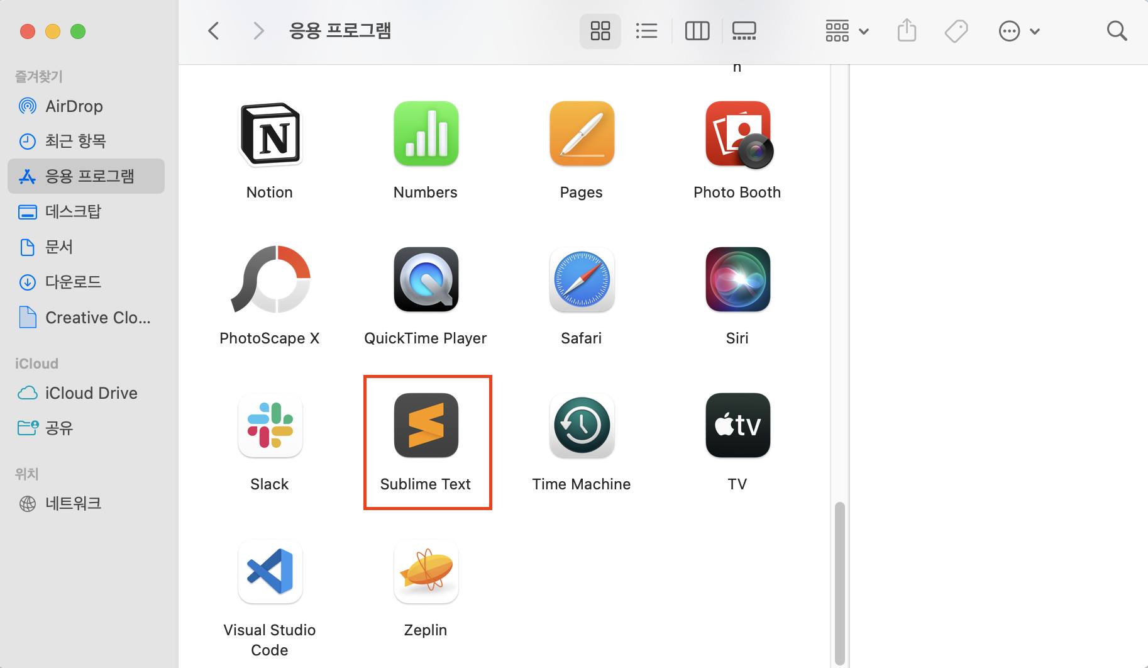The height and width of the screenshot is (668, 1148).
Task: Click the red close window button
Action: (x=28, y=31)
